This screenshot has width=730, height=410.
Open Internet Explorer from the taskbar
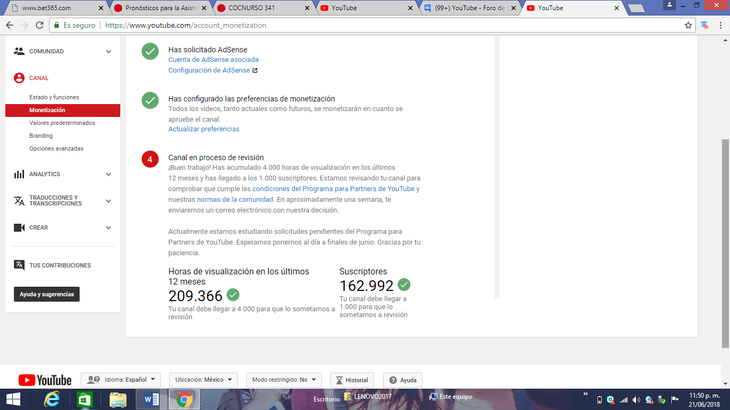click(x=52, y=399)
